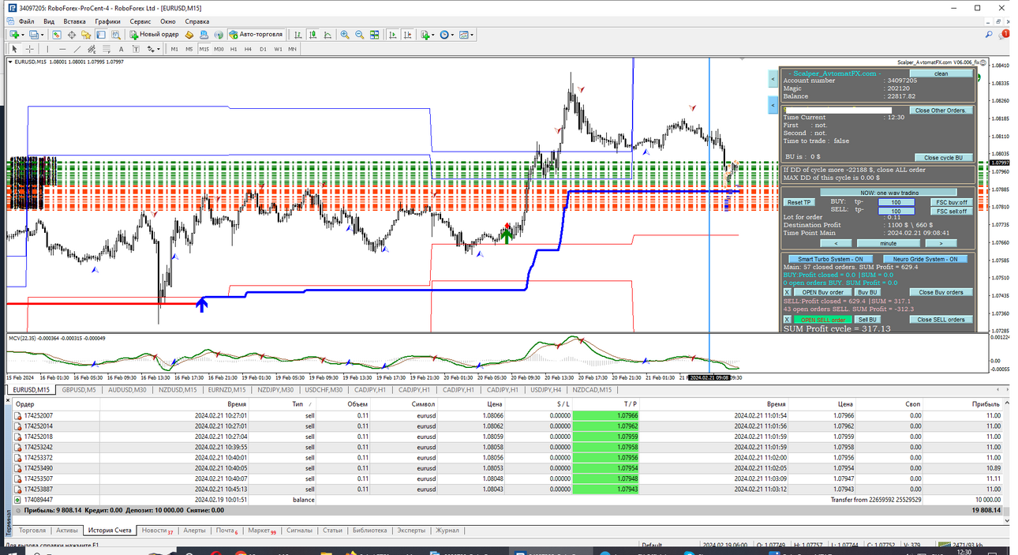
Task: Select the crosshair cursor tool
Action: point(29,49)
